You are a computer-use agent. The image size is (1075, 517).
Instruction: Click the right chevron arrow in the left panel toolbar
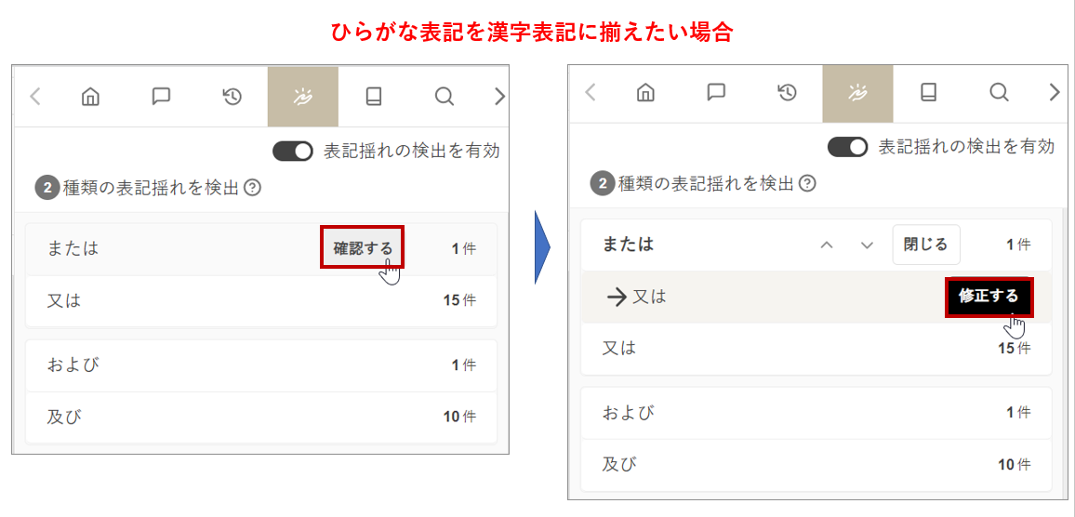tap(499, 97)
